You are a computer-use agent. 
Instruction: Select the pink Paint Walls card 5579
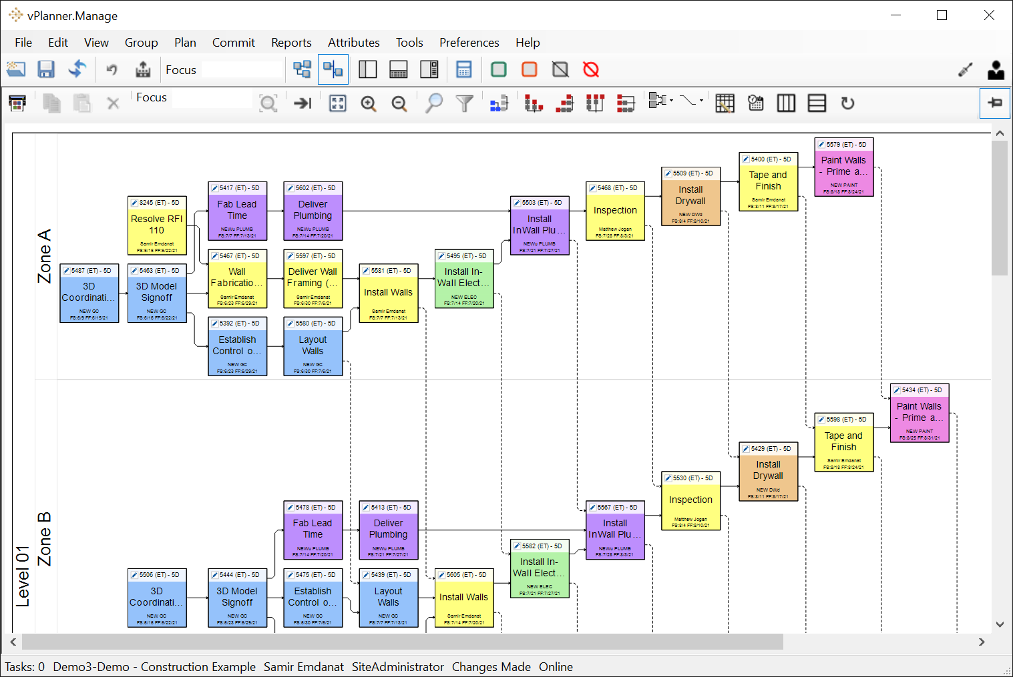coord(843,167)
